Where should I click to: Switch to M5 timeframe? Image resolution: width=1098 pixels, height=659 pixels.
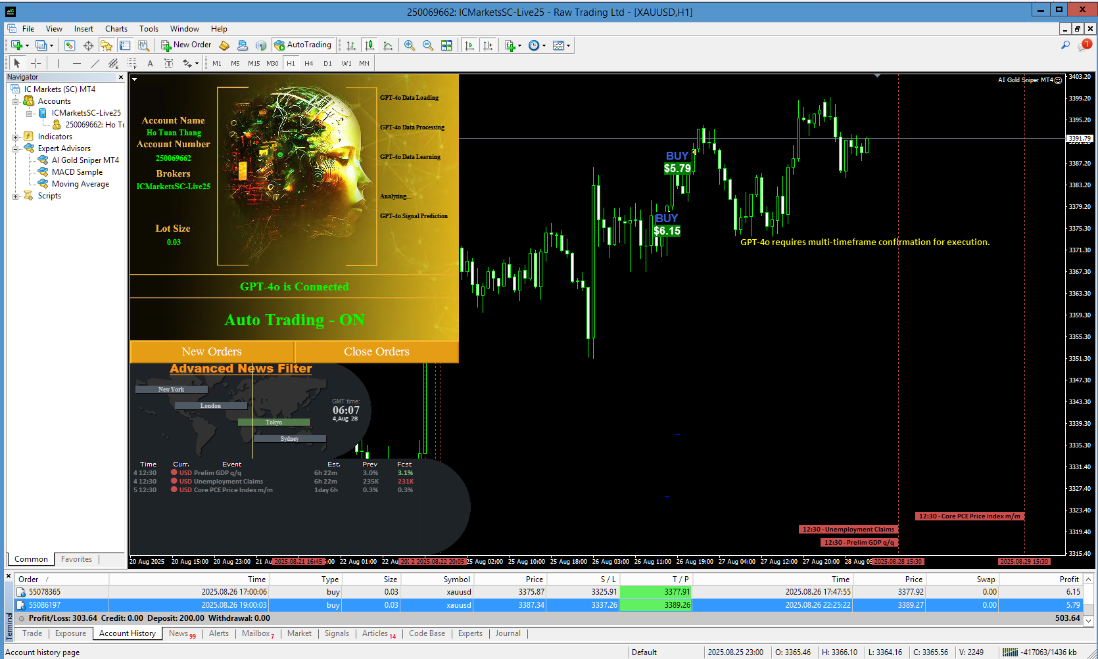click(x=235, y=63)
